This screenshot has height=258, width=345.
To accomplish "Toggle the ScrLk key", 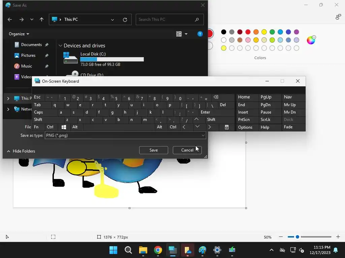I will tap(270, 120).
